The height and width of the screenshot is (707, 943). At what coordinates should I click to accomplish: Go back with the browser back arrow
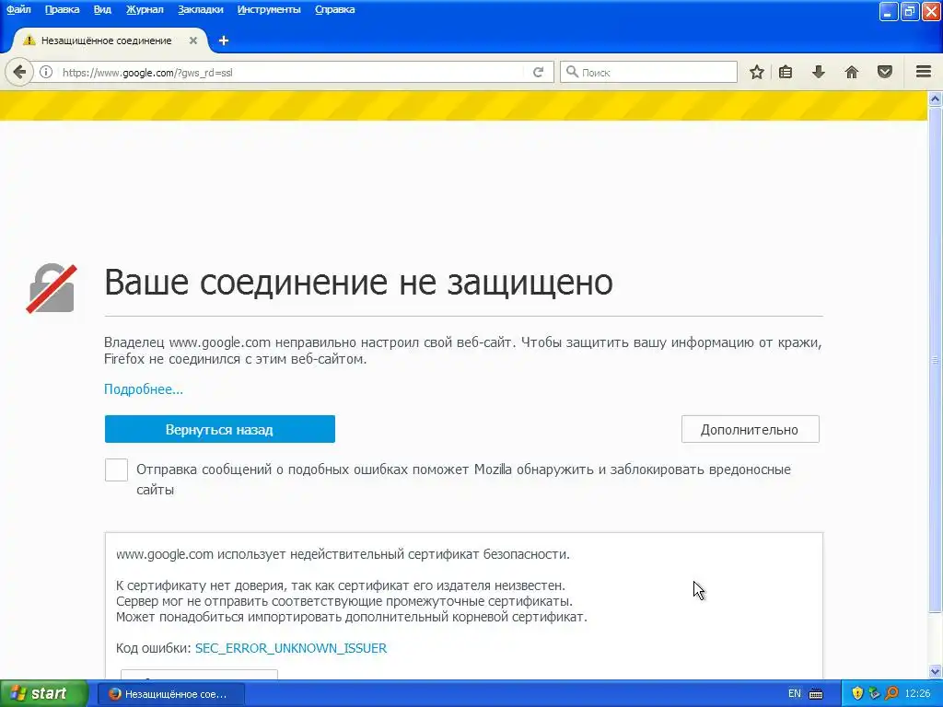click(19, 73)
